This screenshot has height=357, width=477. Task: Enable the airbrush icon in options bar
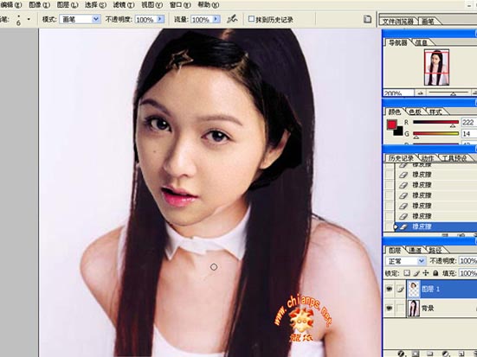232,19
